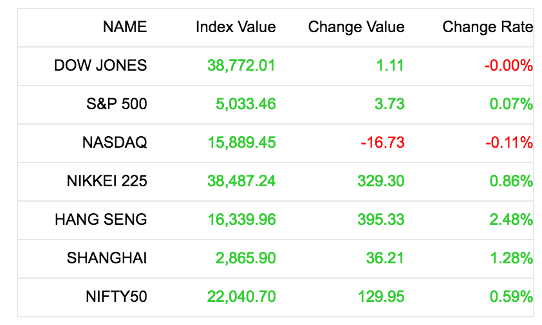
Task: Click NASDAQ change rate -0.11%
Action: (x=509, y=143)
